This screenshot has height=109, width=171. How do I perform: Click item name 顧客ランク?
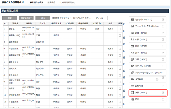pyautogui.click(x=13, y=62)
